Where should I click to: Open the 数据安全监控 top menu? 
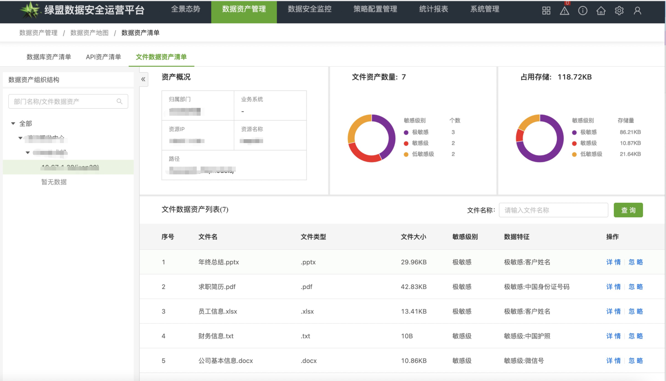click(x=309, y=9)
